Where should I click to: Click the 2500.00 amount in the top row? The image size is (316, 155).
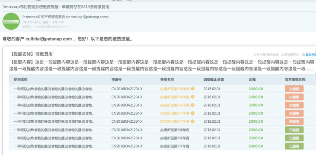pos(256,89)
